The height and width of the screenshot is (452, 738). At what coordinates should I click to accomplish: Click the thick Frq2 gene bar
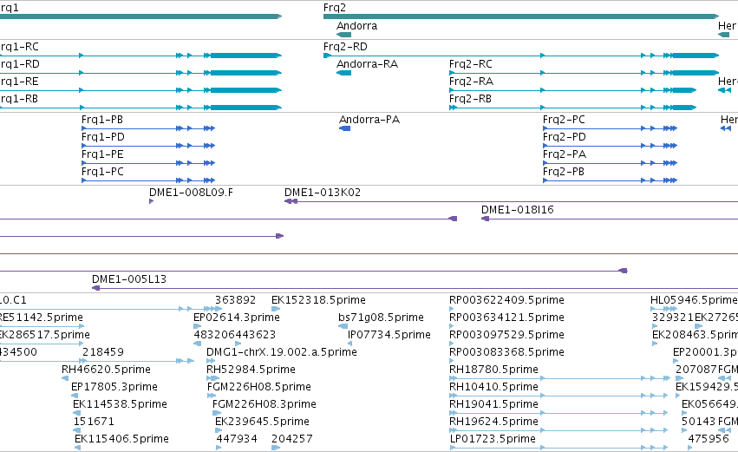[521, 16]
